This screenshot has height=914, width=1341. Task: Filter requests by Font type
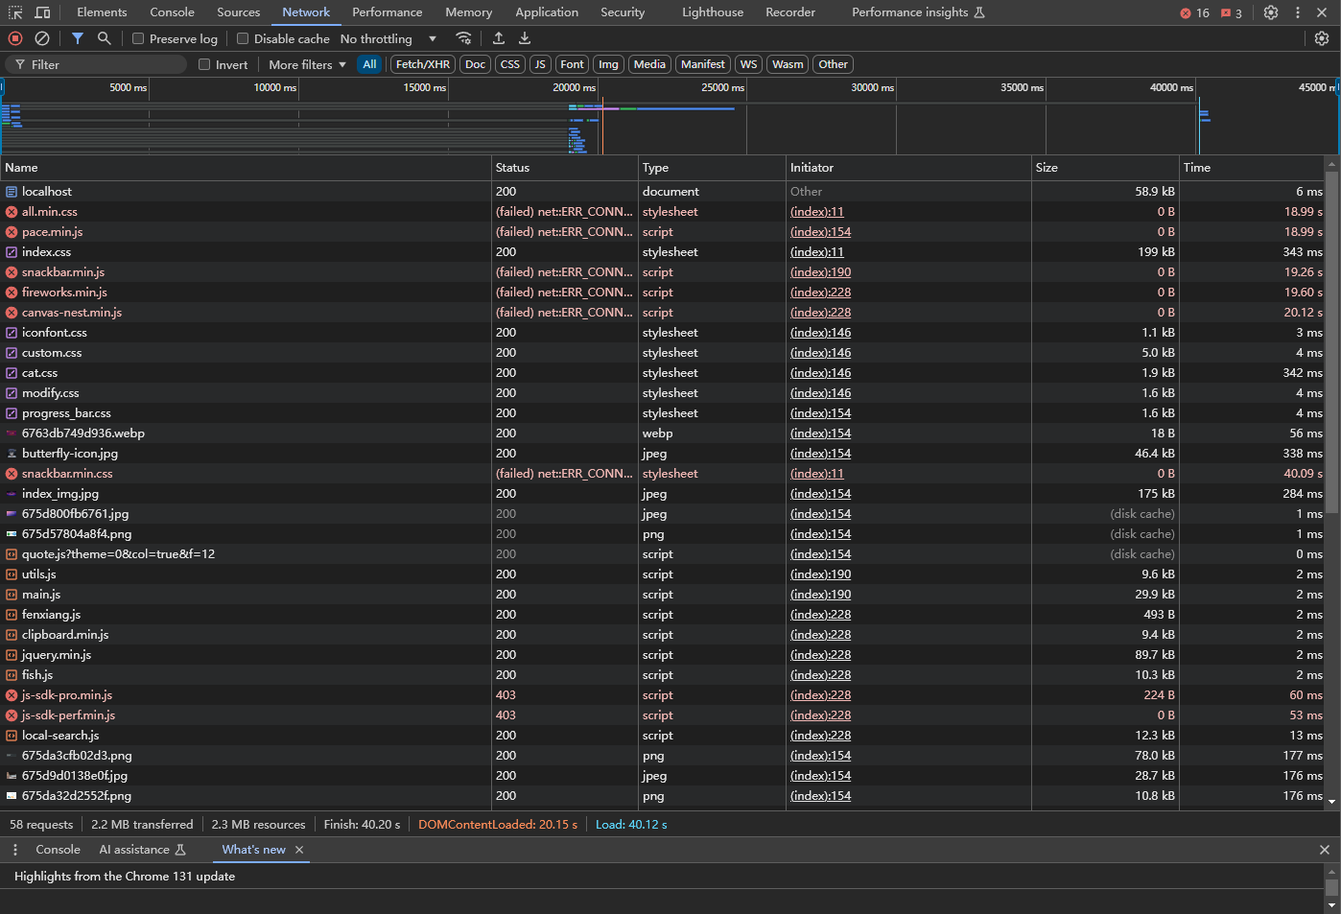point(572,64)
